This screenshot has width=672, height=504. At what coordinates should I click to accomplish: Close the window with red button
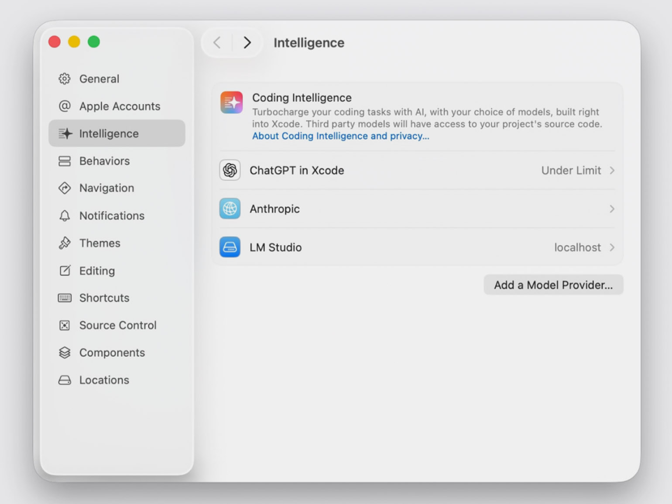point(55,42)
